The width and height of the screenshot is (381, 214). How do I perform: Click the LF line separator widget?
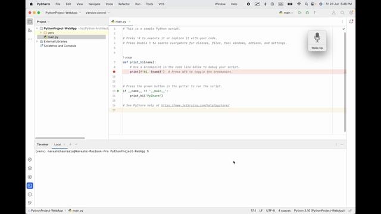click(261, 210)
